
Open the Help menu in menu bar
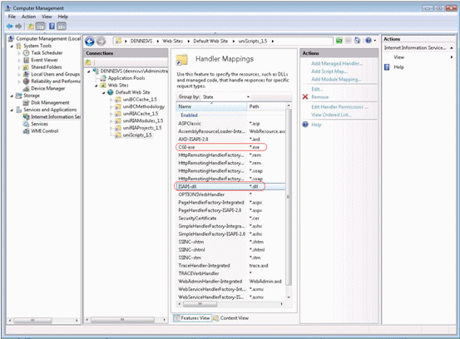pyautogui.click(x=62, y=17)
